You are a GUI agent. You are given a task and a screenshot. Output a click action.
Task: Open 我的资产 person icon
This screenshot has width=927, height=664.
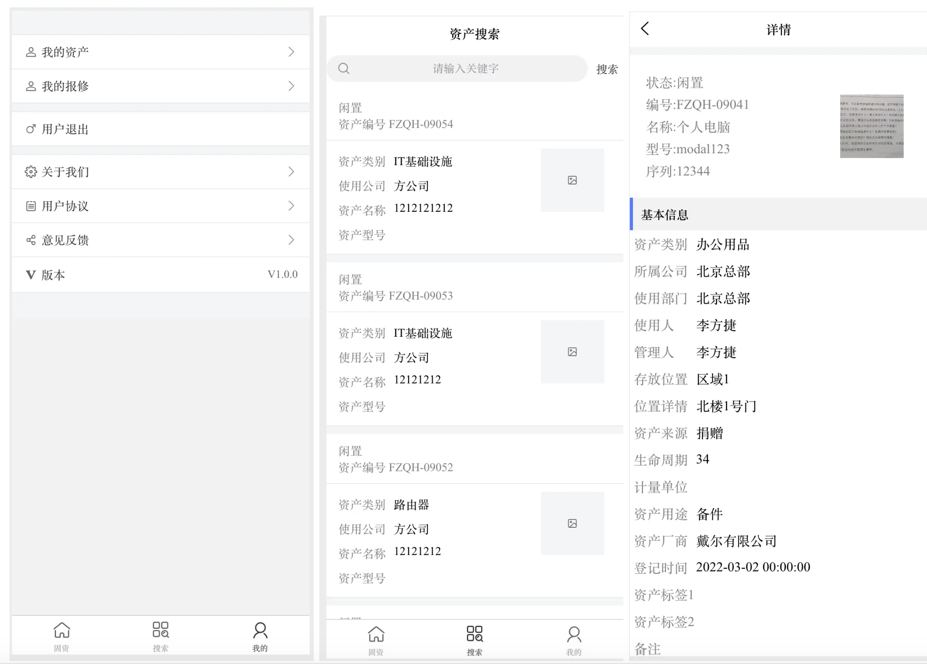pos(31,52)
